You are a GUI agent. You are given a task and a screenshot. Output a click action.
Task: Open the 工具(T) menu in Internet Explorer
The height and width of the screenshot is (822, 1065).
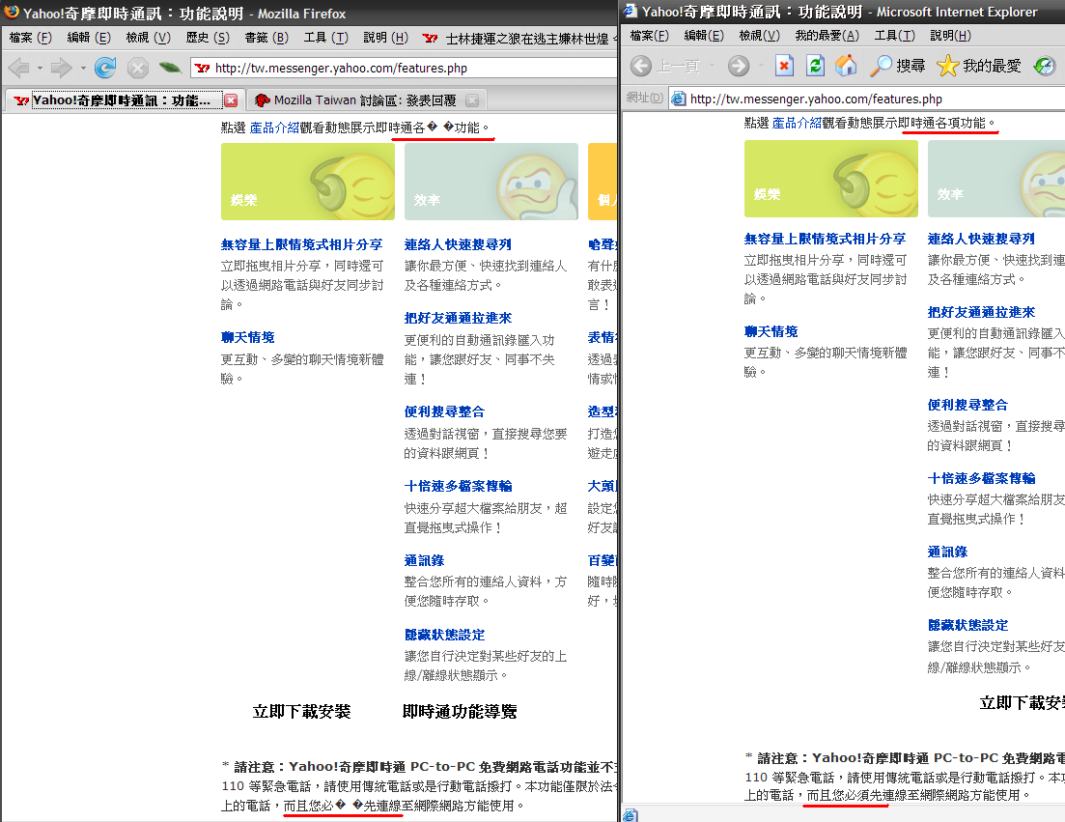(894, 35)
